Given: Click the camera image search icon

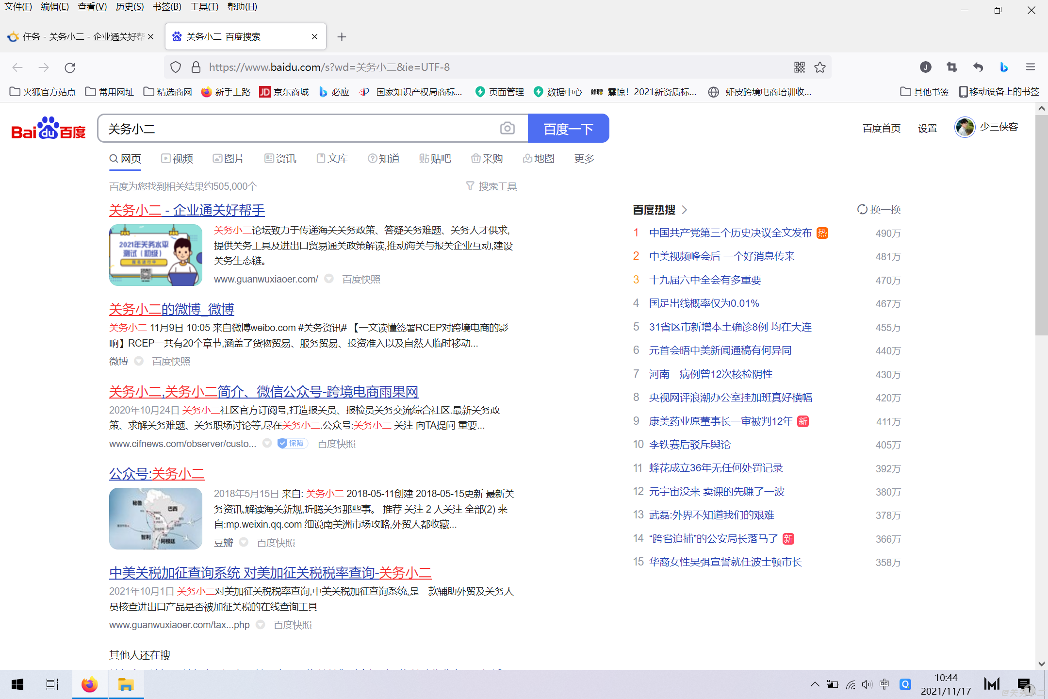Looking at the screenshot, I should [507, 128].
